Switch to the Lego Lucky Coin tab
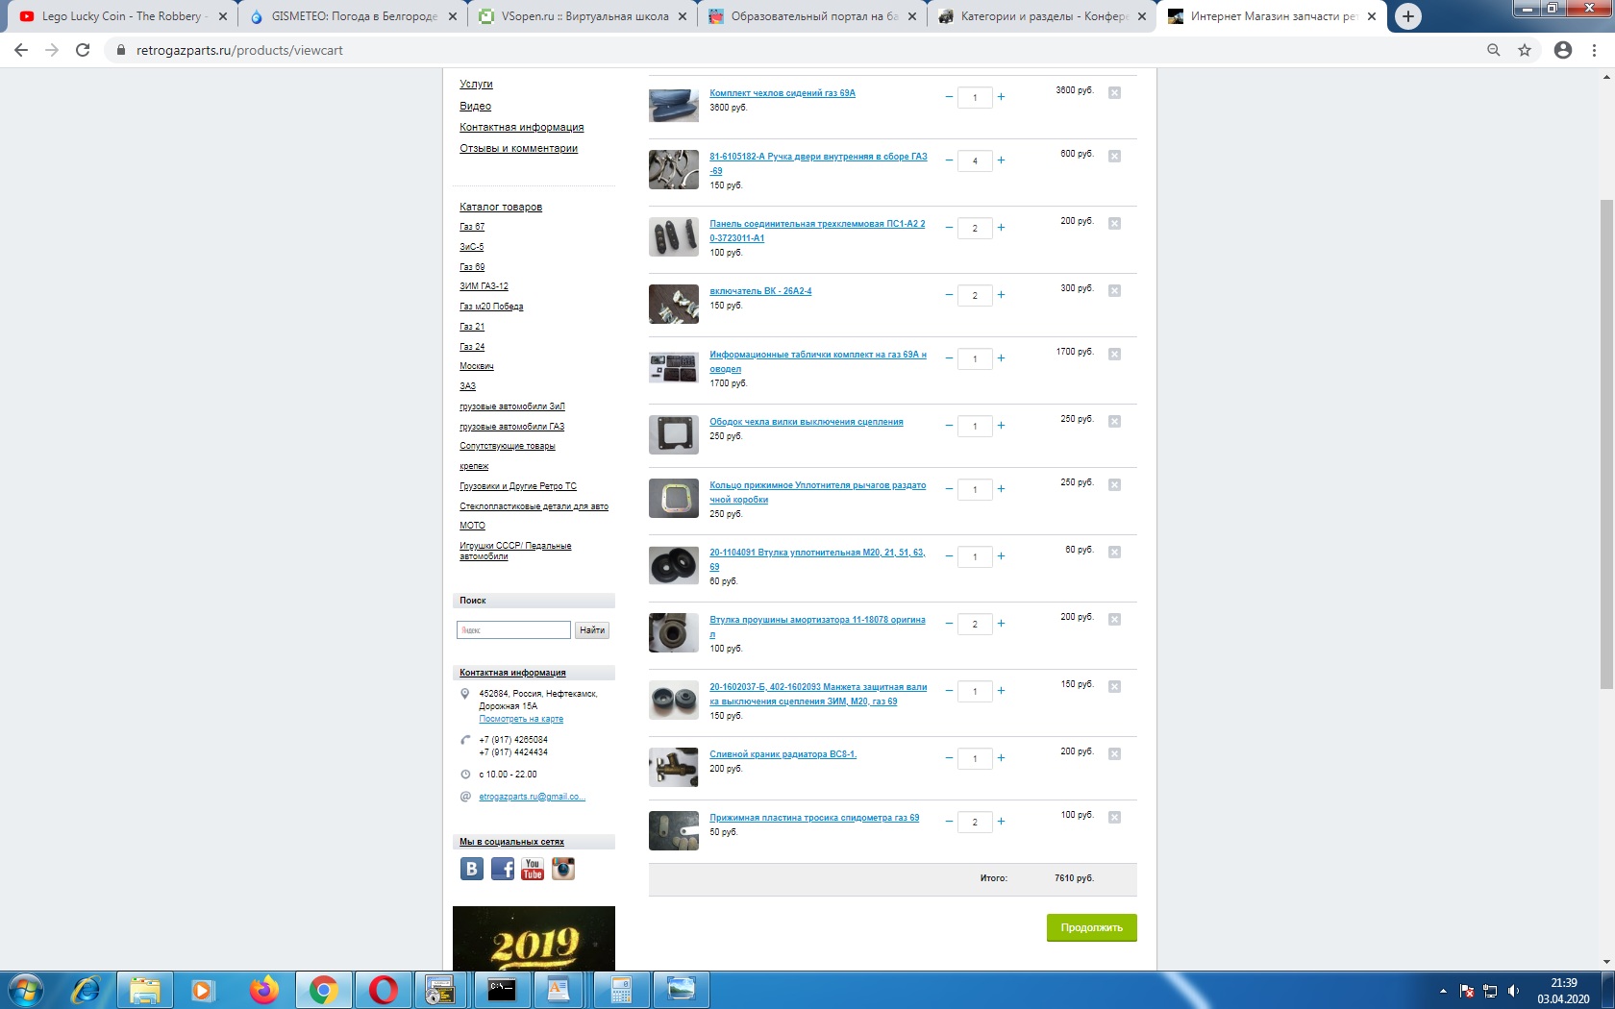The image size is (1615, 1009). pos(122,16)
